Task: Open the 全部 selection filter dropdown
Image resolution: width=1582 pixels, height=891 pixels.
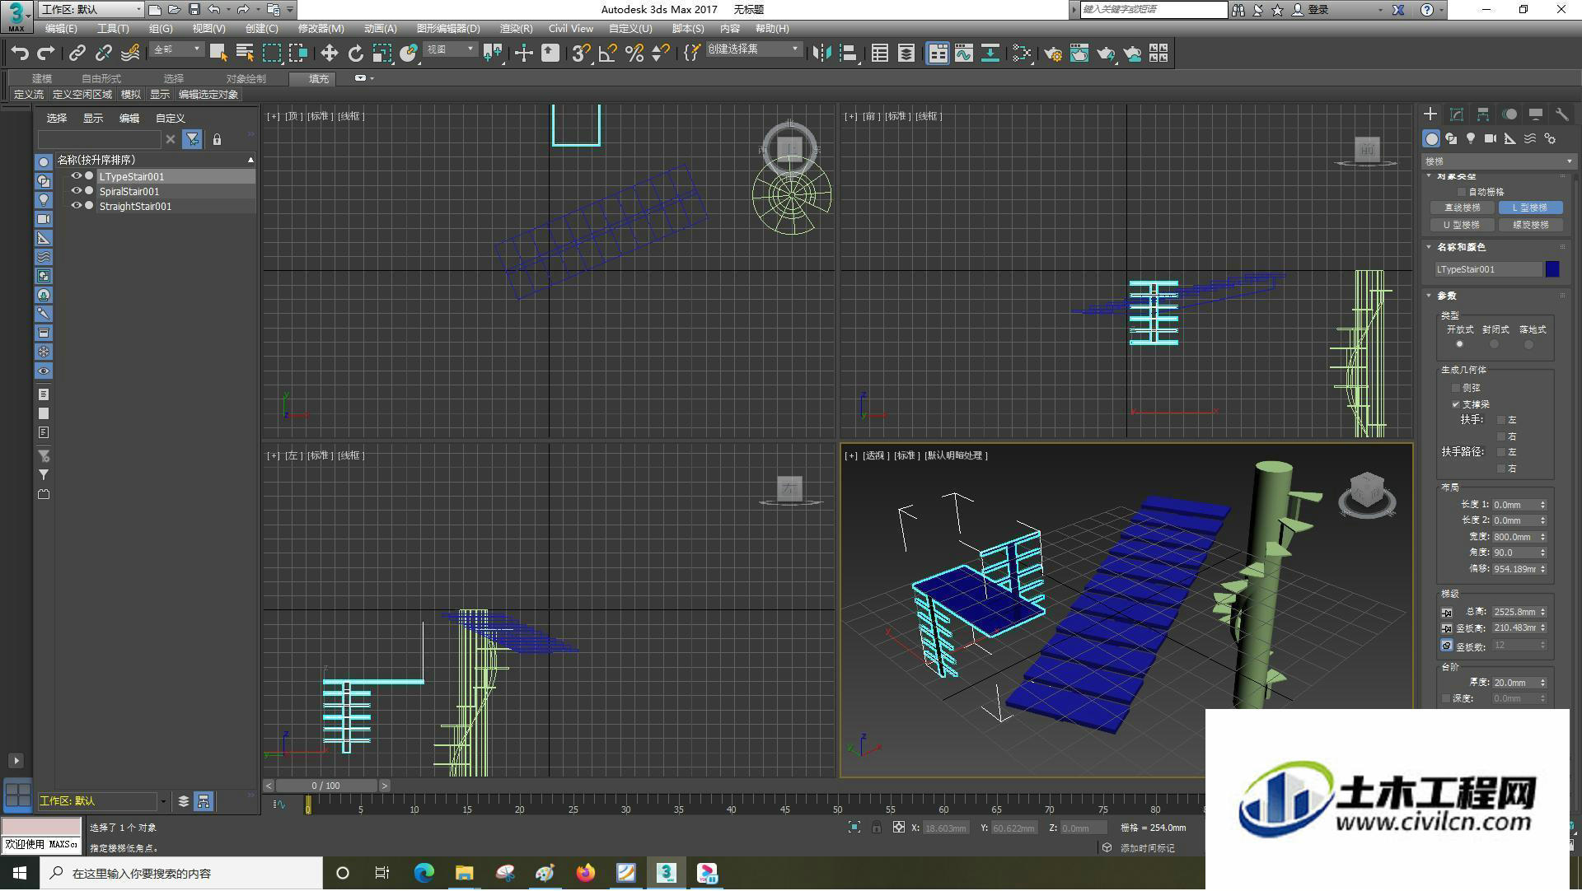Action: pyautogui.click(x=176, y=50)
